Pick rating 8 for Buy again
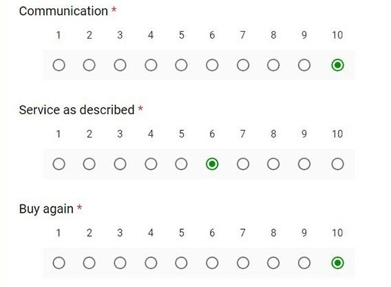This screenshot has height=287, width=391. (273, 263)
